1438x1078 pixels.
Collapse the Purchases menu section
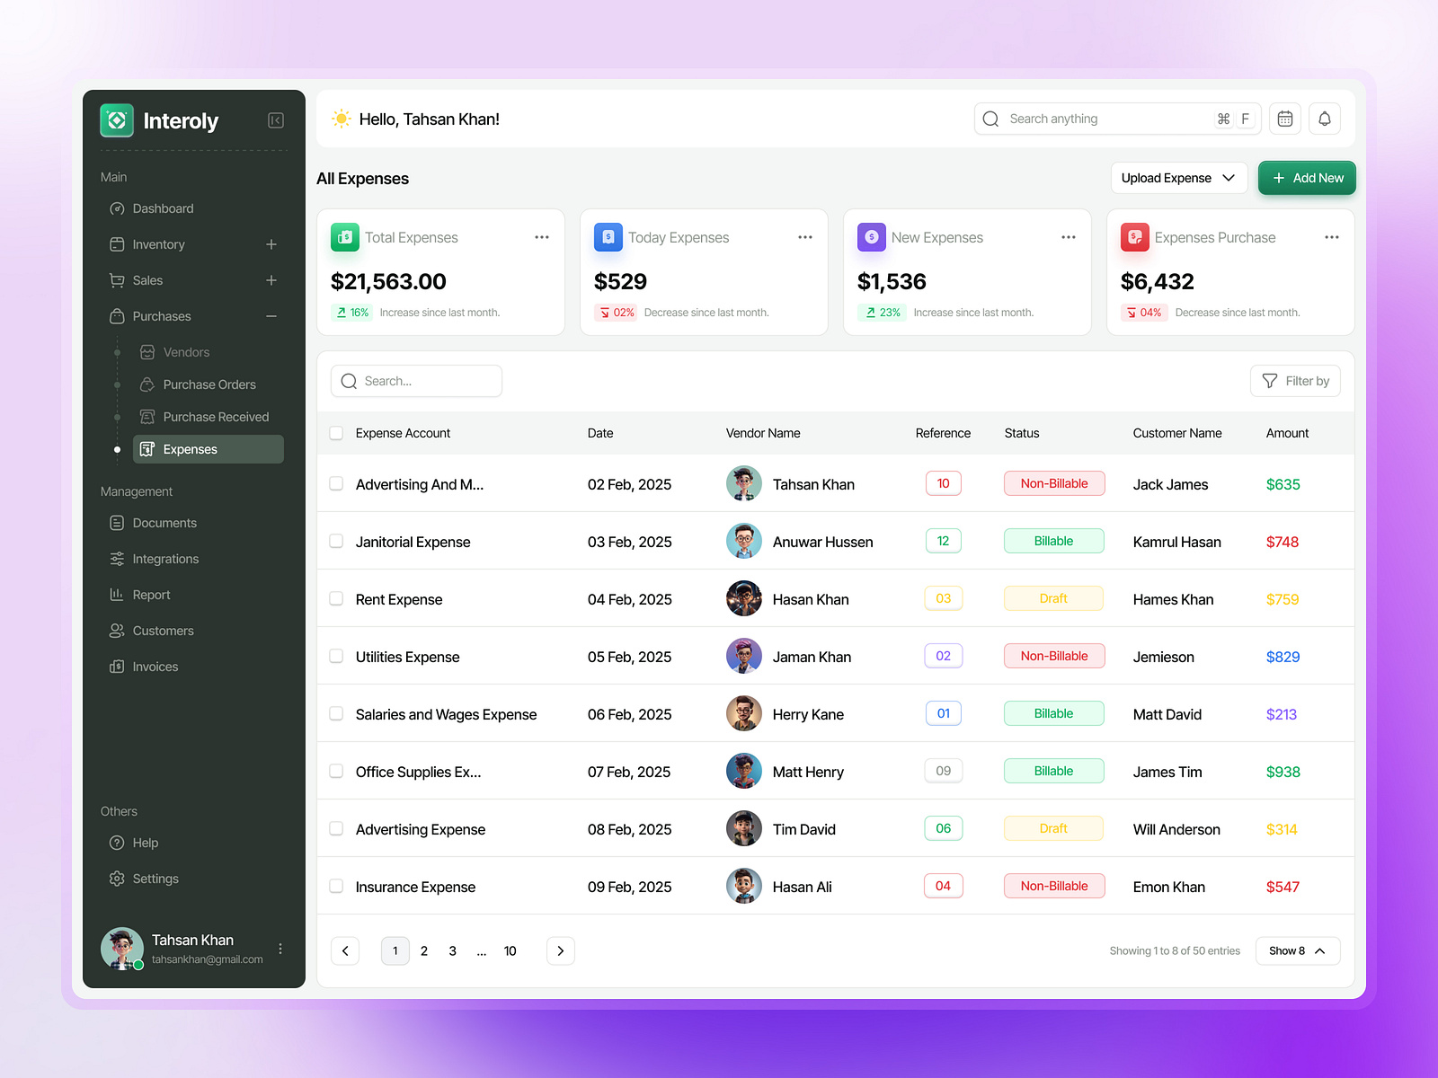271,316
